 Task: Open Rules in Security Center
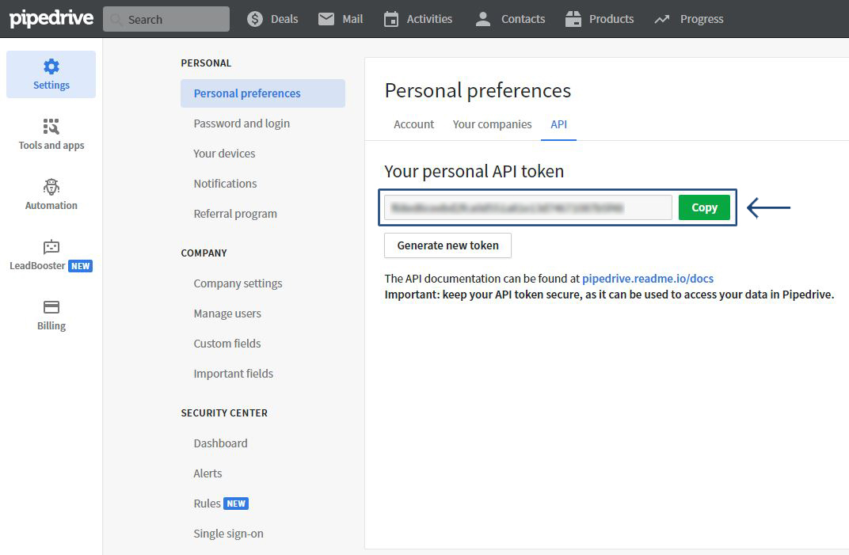pyautogui.click(x=207, y=504)
